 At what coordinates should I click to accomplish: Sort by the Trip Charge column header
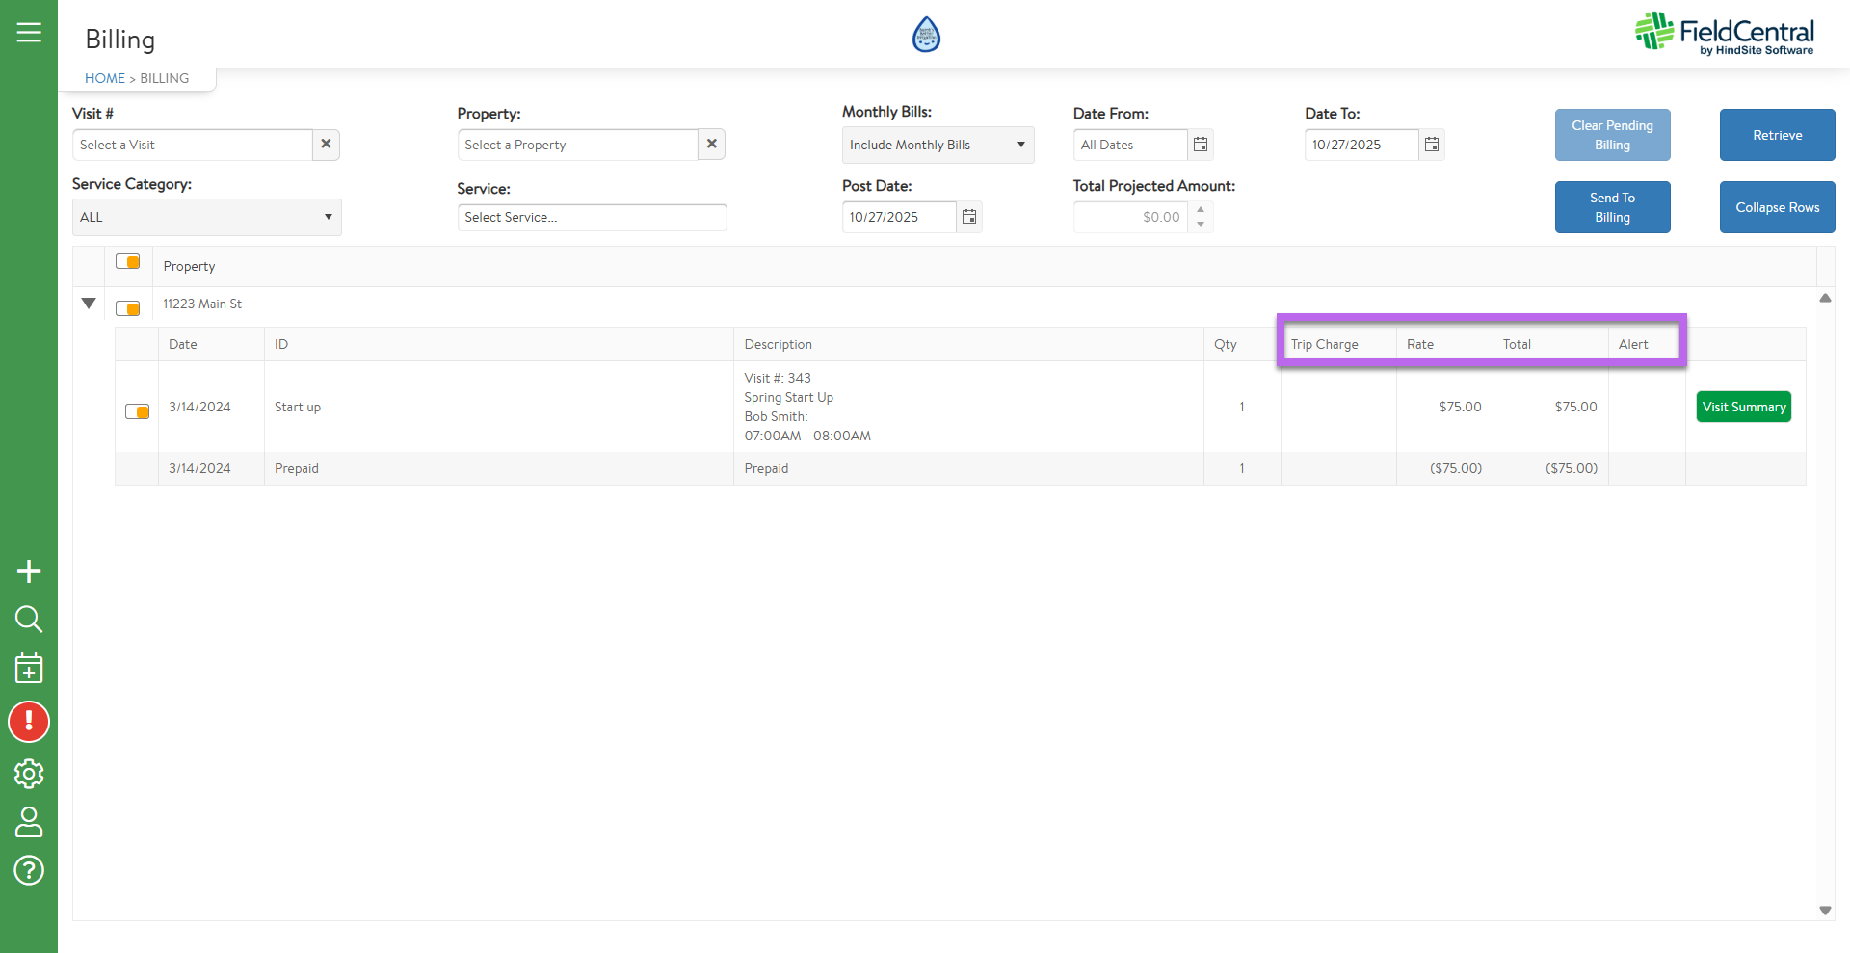1324,345
